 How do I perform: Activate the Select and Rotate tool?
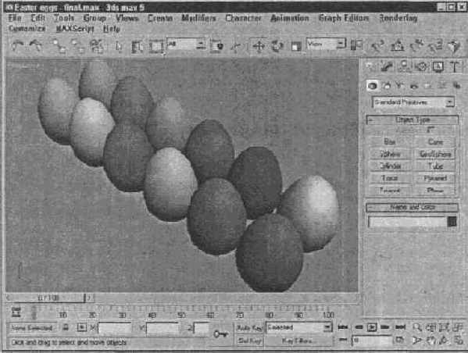(277, 46)
